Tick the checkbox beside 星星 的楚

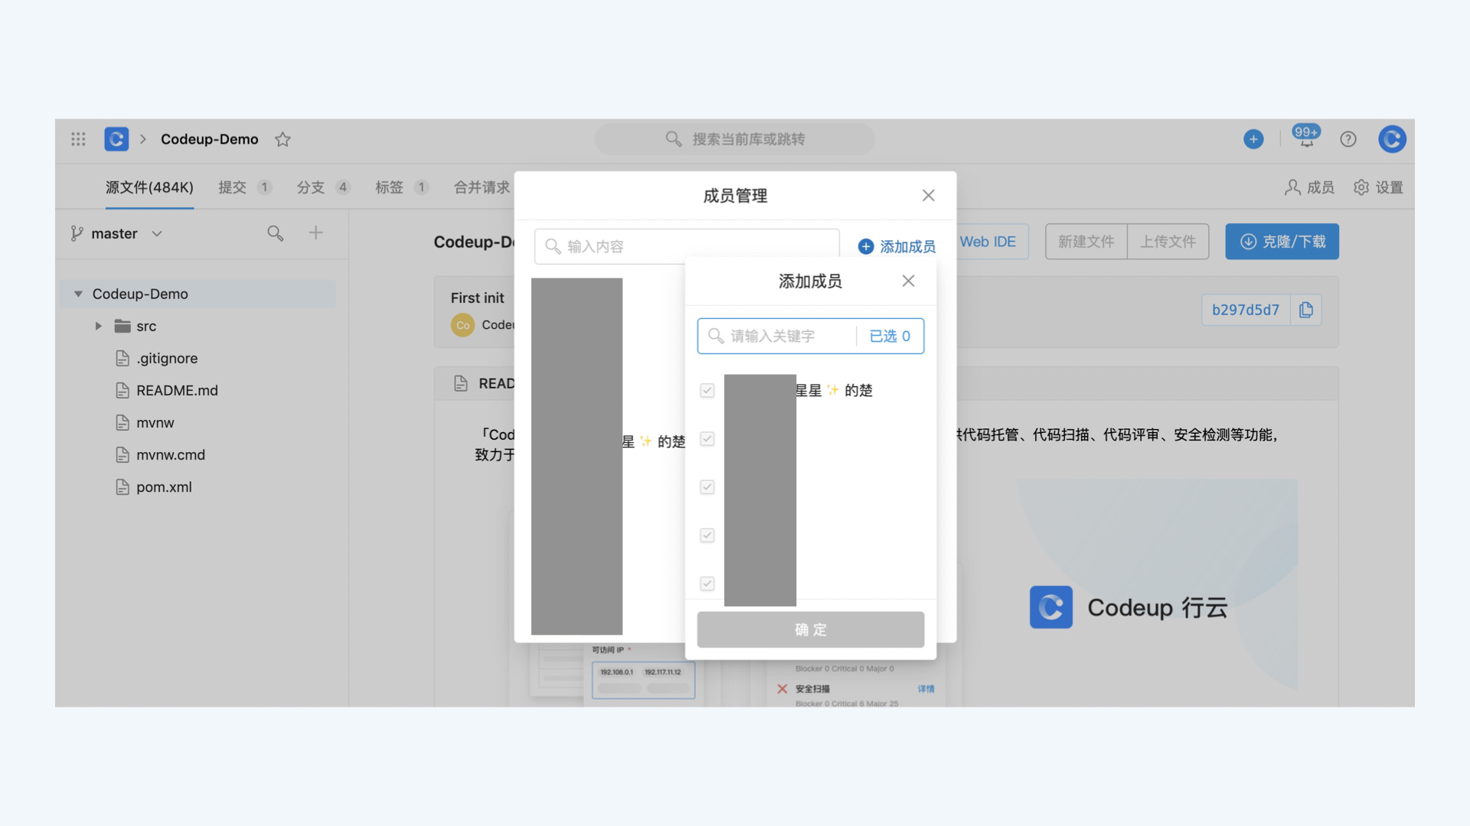(707, 391)
